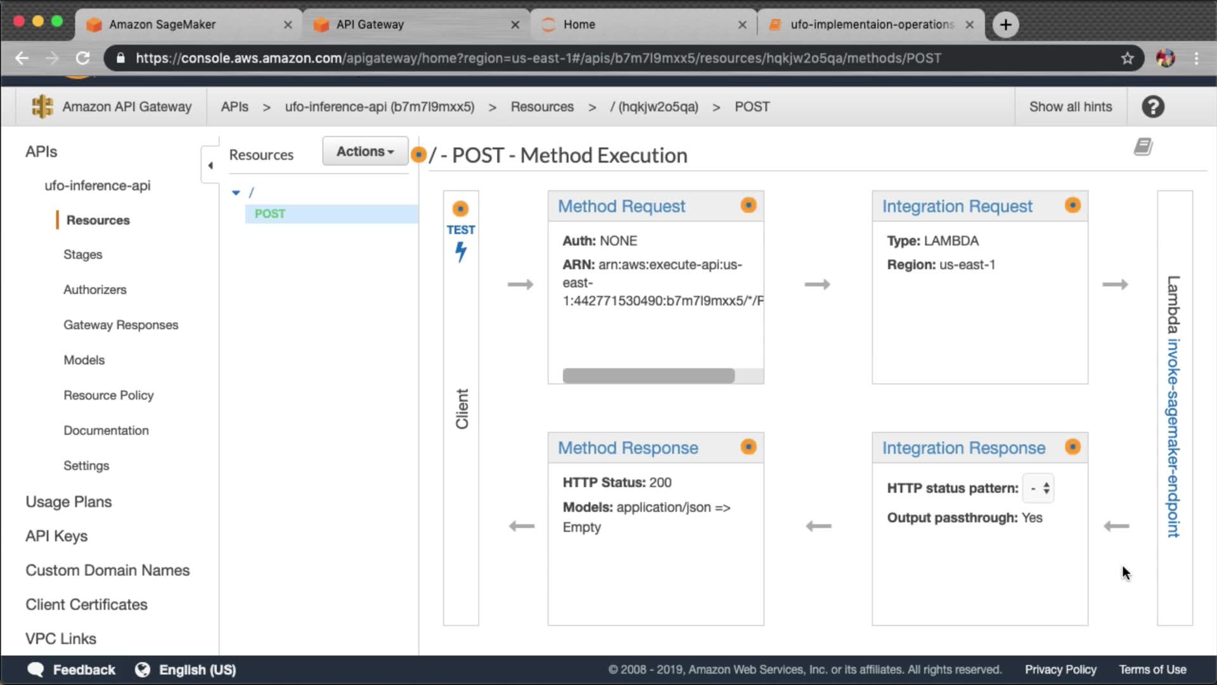Click the Method Response title link
This screenshot has width=1217, height=685.
tap(628, 448)
